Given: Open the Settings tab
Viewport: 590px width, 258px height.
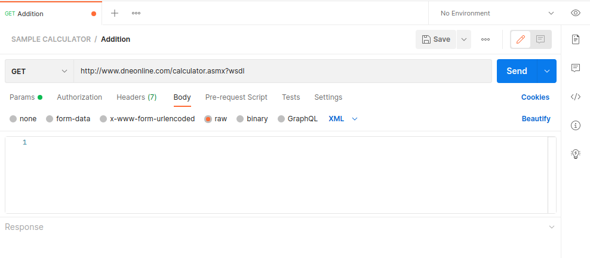Looking at the screenshot, I should tap(328, 97).
